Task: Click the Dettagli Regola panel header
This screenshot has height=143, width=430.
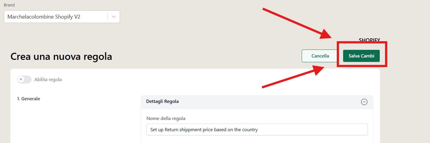Action: pyautogui.click(x=257, y=102)
